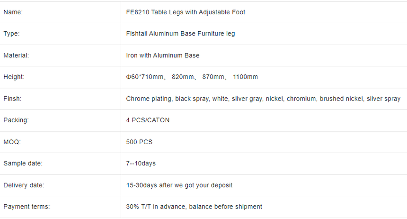Click the "Payment terms:" row label
The width and height of the screenshot is (407, 219).
click(27, 207)
